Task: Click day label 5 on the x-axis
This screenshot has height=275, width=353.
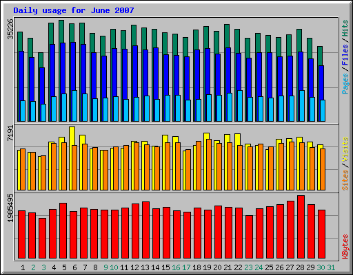Action: (64, 267)
